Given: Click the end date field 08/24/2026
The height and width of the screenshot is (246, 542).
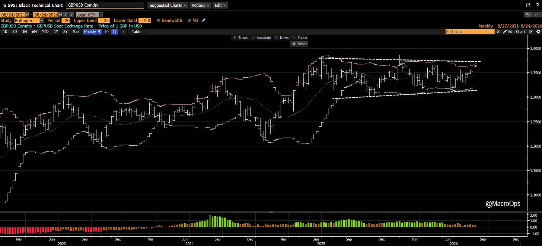Looking at the screenshot, I should 45,15.
